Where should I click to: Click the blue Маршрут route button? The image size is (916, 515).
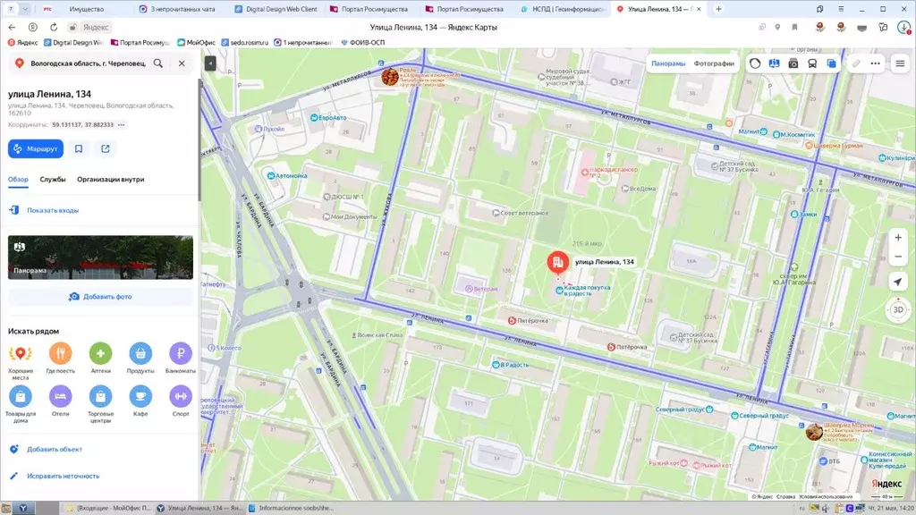tap(36, 149)
